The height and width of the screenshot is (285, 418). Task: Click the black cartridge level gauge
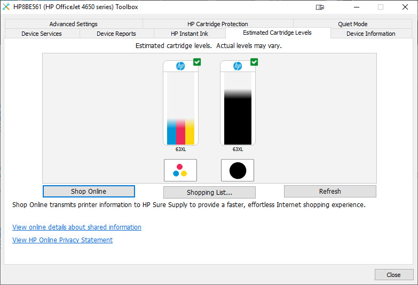tap(238, 103)
